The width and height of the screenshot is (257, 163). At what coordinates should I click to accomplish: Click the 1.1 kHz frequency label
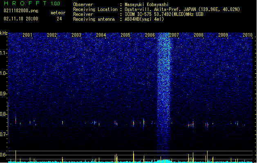click(x=4, y=53)
